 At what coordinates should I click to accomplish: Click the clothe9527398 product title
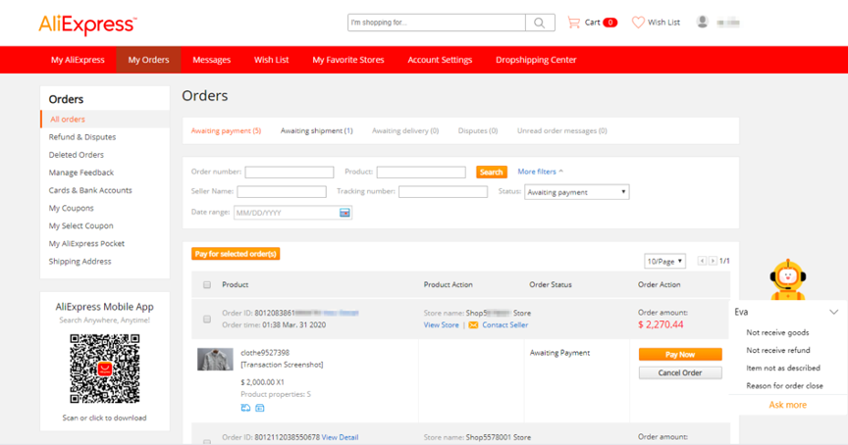[x=265, y=353]
